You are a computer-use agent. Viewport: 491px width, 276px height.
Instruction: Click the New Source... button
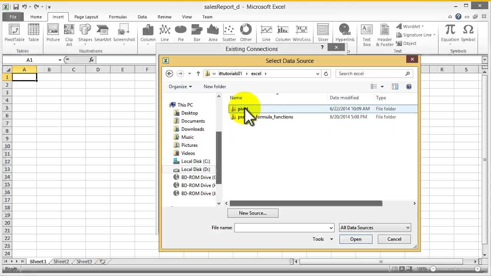pos(253,213)
